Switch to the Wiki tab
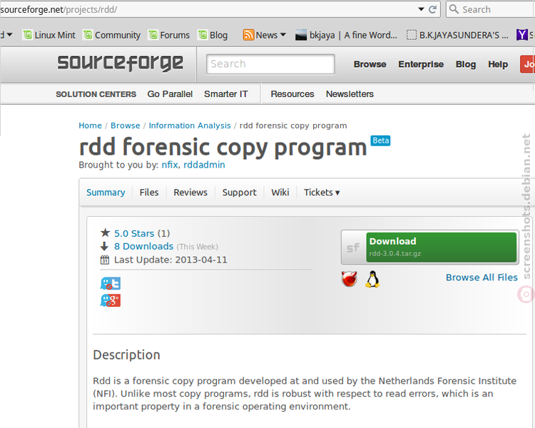 (280, 193)
